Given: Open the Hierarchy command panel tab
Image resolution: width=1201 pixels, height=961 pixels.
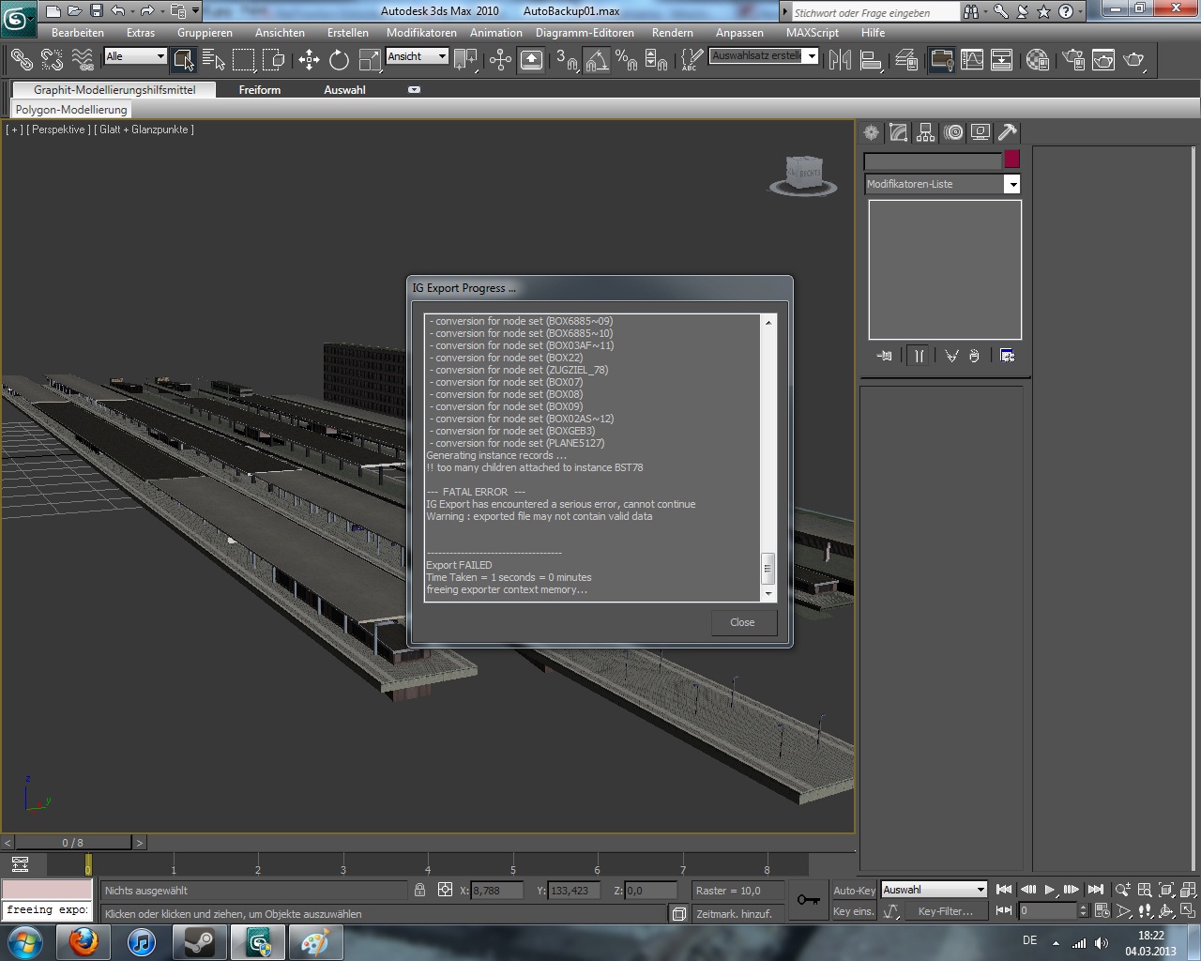Looking at the screenshot, I should pyautogui.click(x=925, y=132).
